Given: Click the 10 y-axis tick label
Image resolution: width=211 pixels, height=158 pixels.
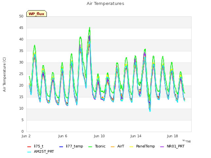Looking at the screenshot, I should [21, 108].
